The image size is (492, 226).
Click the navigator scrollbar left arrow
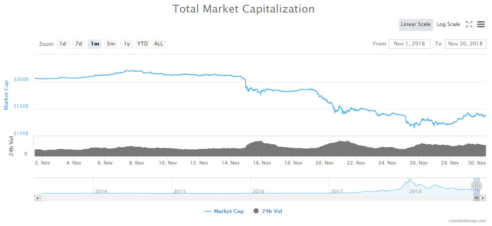[x=38, y=198]
